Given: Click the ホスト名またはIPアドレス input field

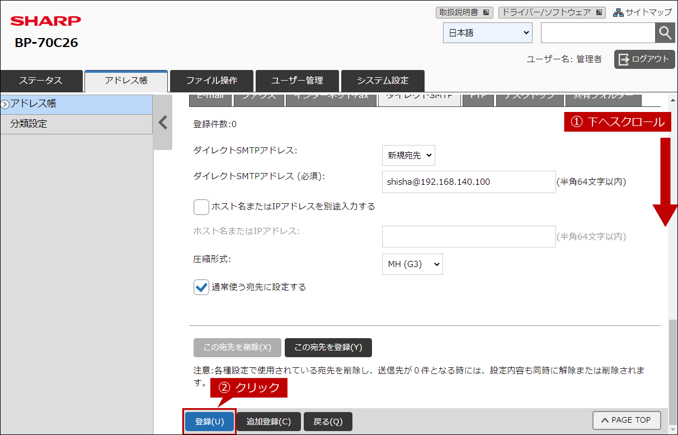Looking at the screenshot, I should pos(469,236).
